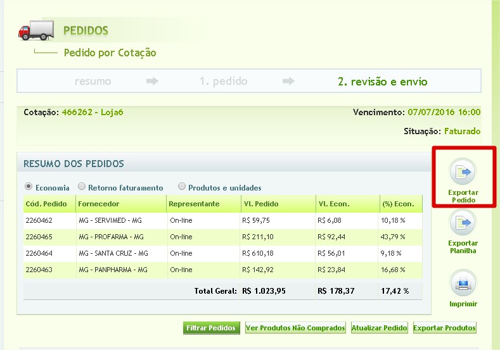Open the 2. revisão e envio step
Image resolution: width=500 pixels, height=350 pixels.
click(x=382, y=81)
